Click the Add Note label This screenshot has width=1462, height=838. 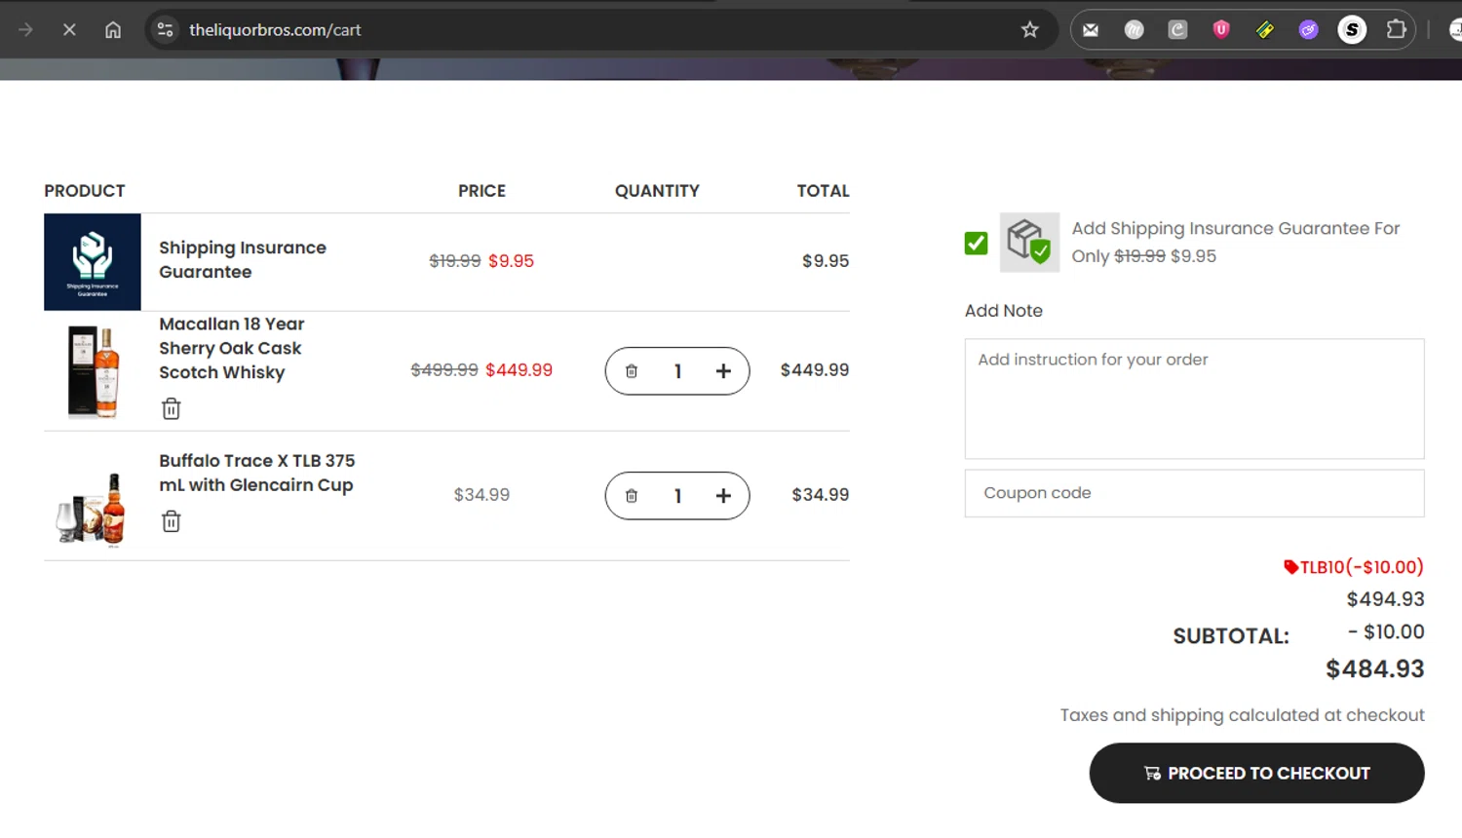click(1004, 311)
